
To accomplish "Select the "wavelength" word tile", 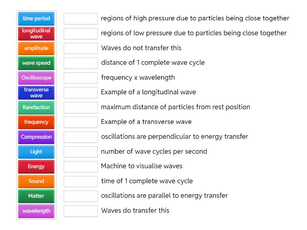I will click(x=36, y=211).
